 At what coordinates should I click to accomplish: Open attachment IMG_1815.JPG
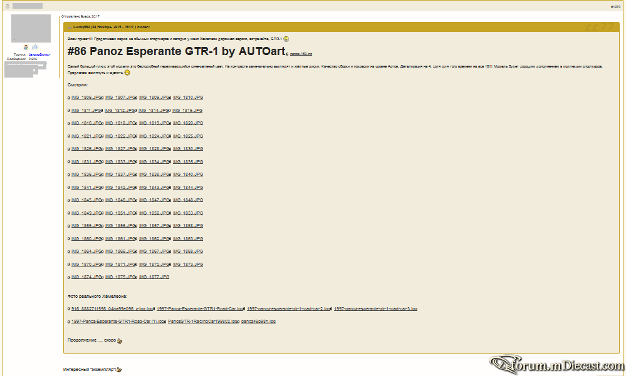(187, 111)
